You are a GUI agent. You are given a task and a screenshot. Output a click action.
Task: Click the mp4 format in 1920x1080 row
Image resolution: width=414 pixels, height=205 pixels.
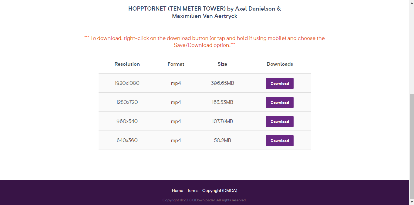[x=176, y=83]
